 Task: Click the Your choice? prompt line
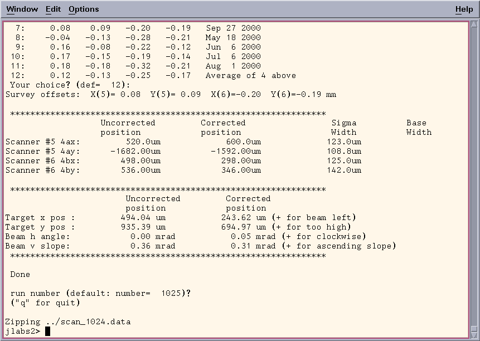tap(70, 85)
